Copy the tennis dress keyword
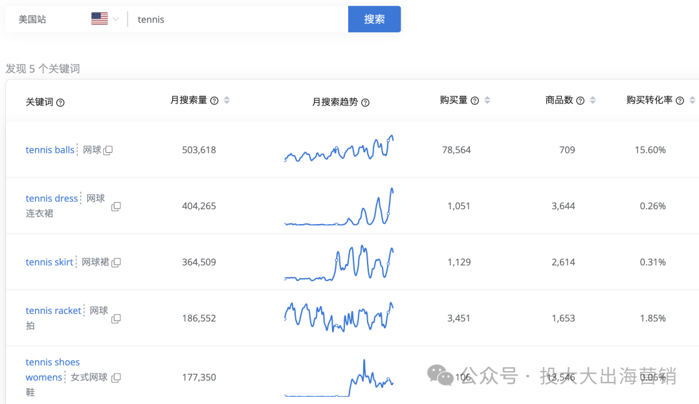The image size is (699, 404). 116,207
